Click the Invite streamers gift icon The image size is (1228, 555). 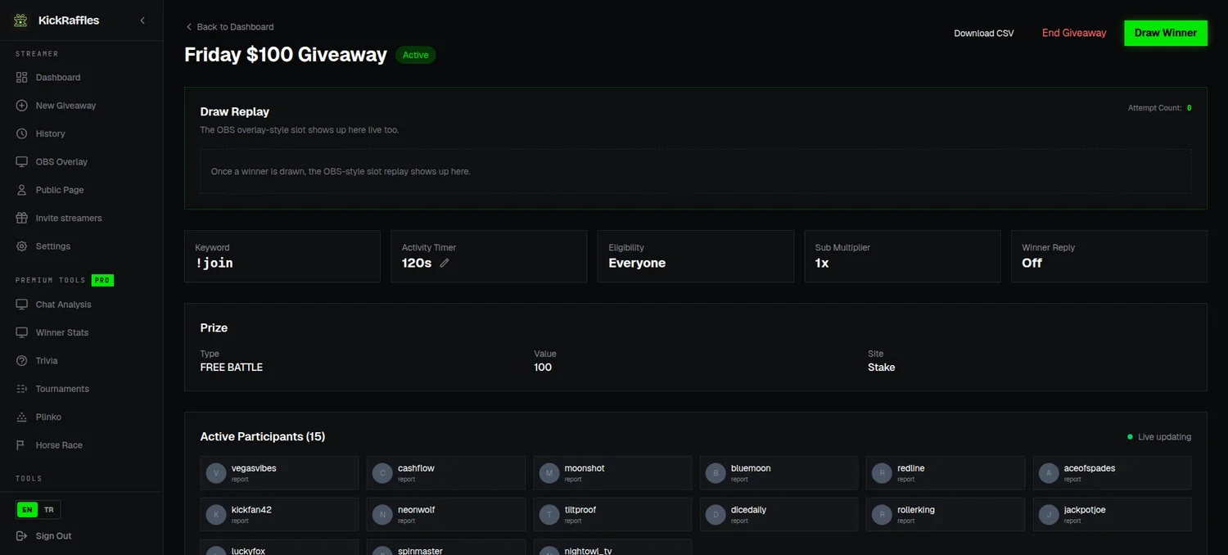click(22, 218)
